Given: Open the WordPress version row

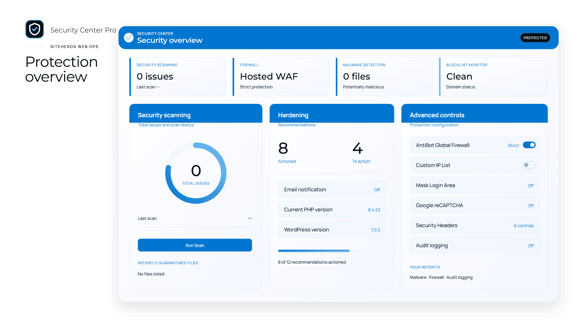Looking at the screenshot, I should coord(332,230).
